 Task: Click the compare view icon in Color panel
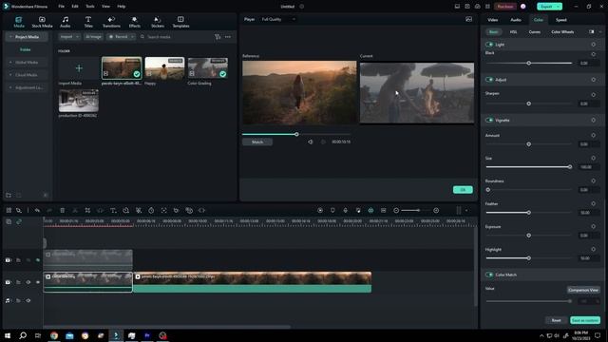(x=591, y=31)
